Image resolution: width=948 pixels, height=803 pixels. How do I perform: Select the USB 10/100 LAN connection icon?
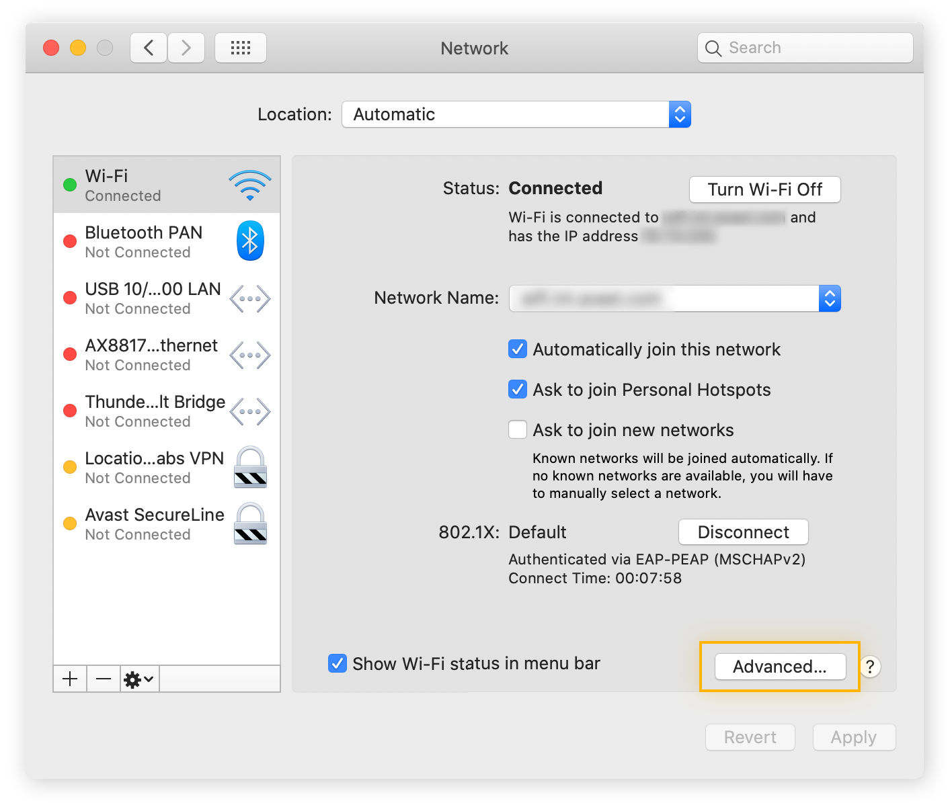(249, 298)
